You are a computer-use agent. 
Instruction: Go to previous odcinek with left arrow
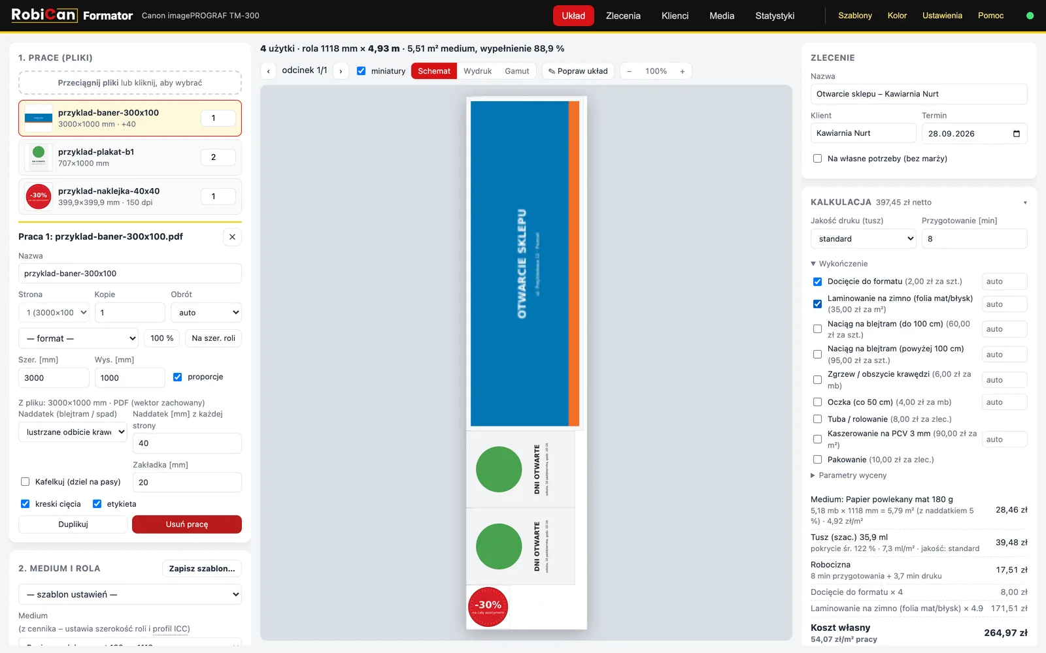point(268,71)
